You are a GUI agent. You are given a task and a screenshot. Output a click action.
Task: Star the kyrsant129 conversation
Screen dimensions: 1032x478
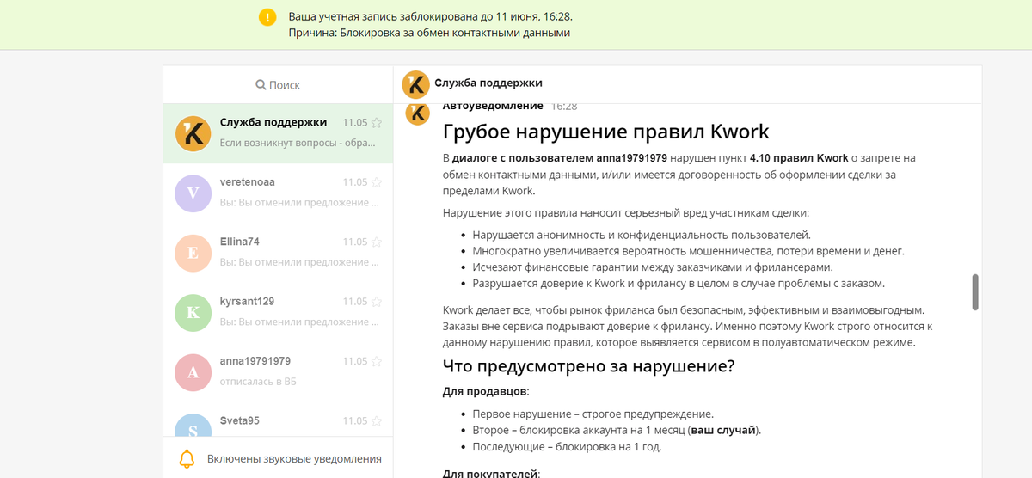click(376, 302)
